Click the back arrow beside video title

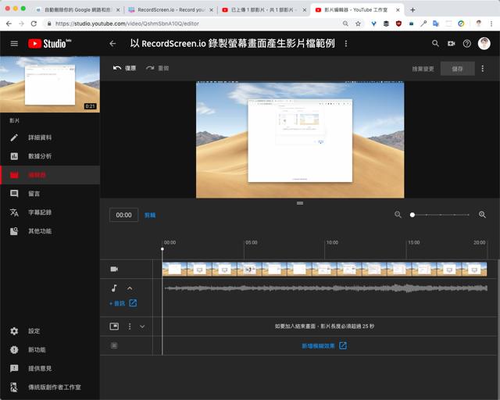(x=112, y=44)
